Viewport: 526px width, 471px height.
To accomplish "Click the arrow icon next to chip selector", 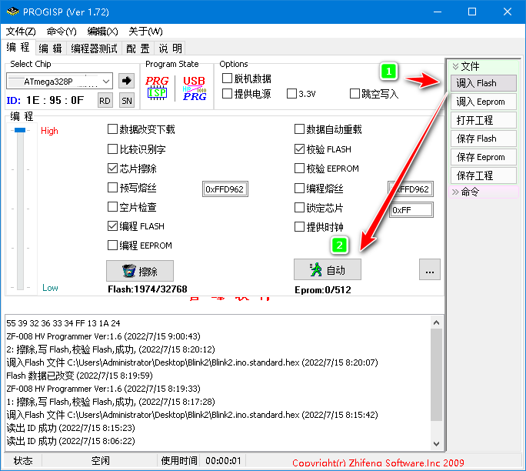I will point(126,81).
